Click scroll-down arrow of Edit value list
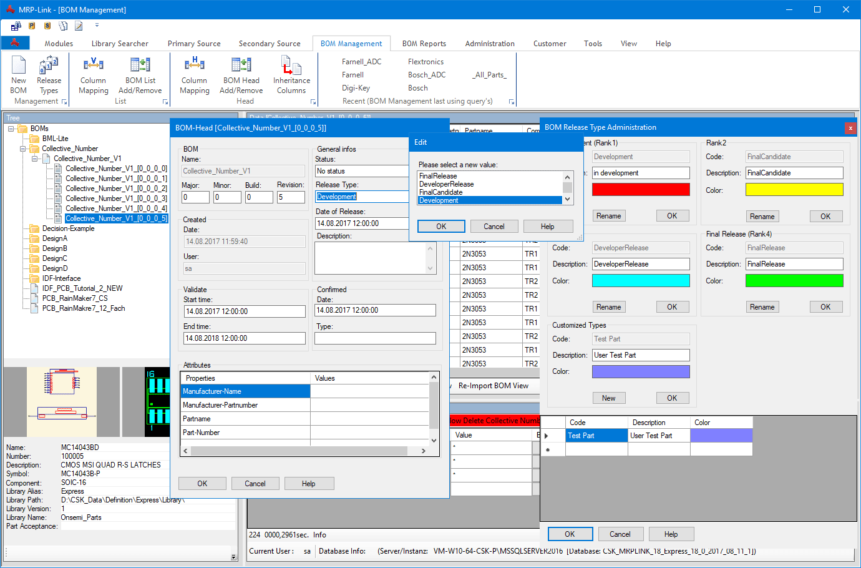The height and width of the screenshot is (568, 861). (568, 199)
